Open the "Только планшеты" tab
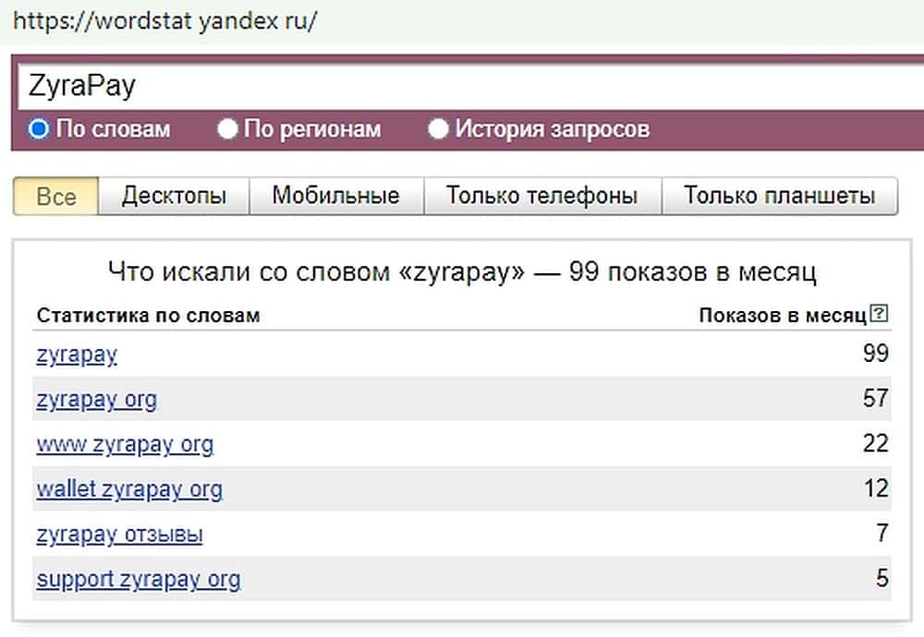Image resolution: width=924 pixels, height=637 pixels. (779, 197)
